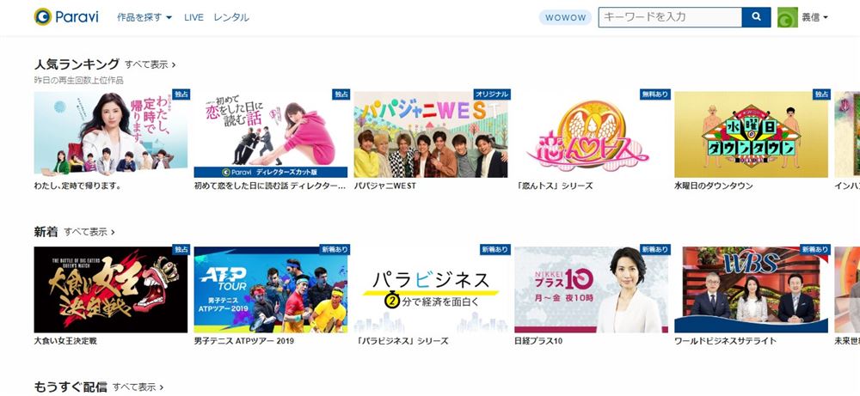Open the 大食い女王決定戦 thumbnail
This screenshot has height=396, width=860.
pos(111,289)
